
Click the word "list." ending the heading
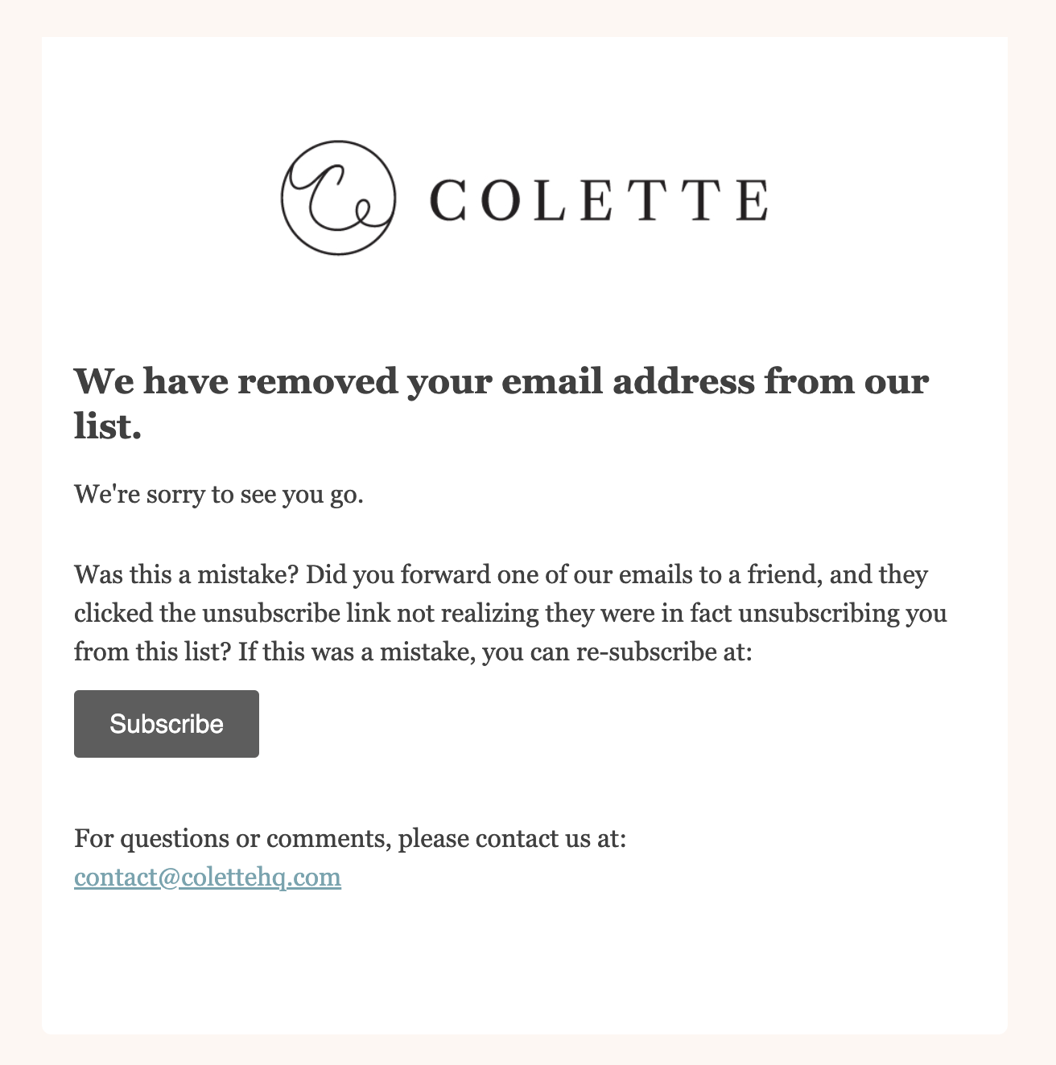point(108,426)
